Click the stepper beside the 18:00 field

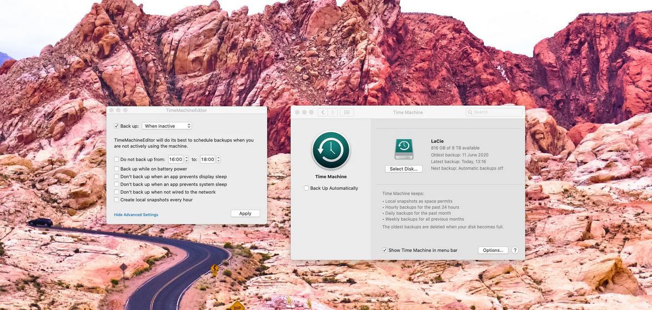click(x=218, y=159)
